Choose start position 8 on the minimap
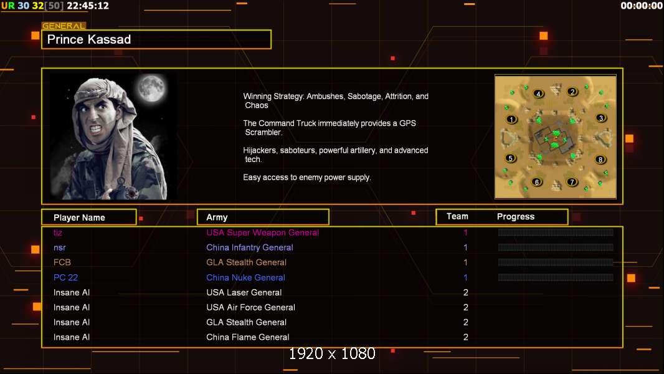 coord(600,159)
